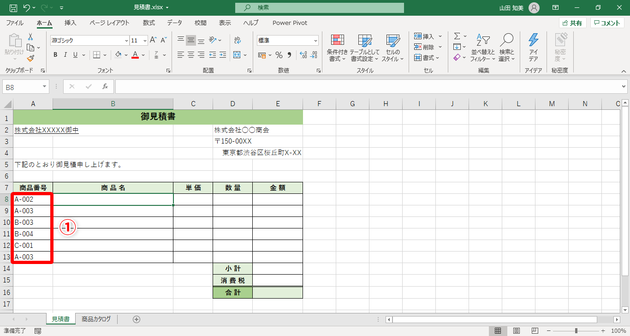This screenshot has height=336, width=630.
Task: Activate the Format Painter brush
Action: click(30, 58)
